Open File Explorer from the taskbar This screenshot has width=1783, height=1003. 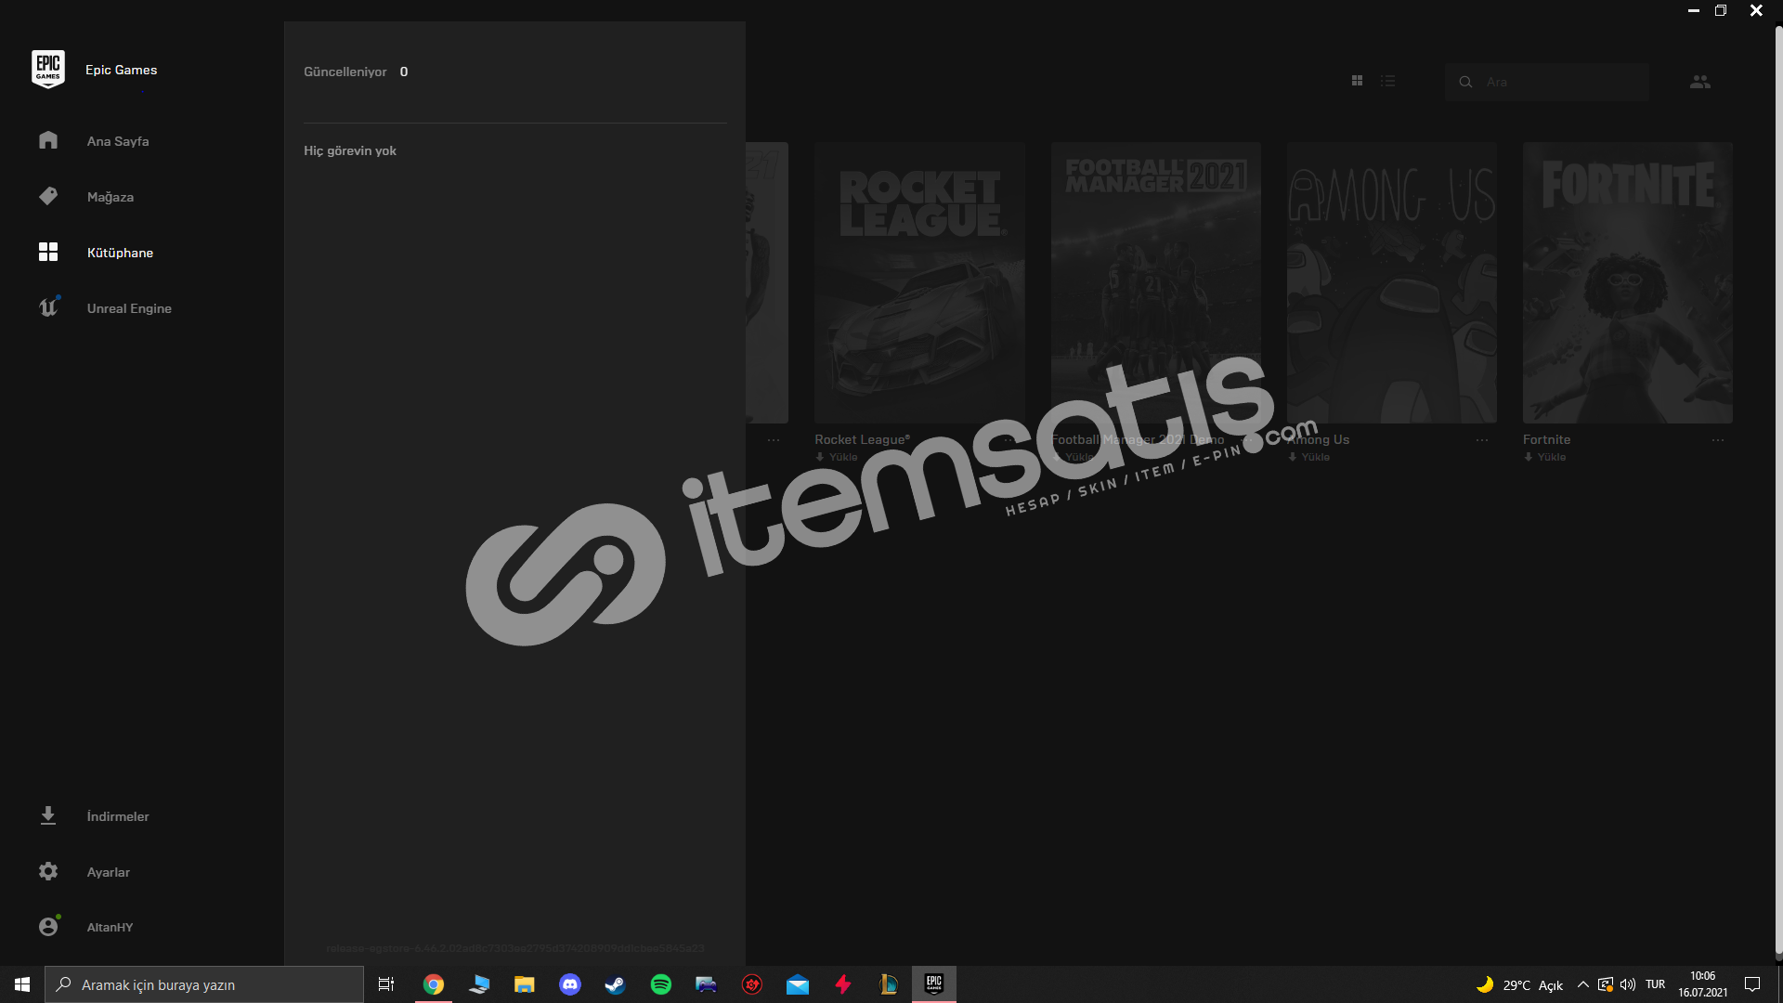[525, 984]
